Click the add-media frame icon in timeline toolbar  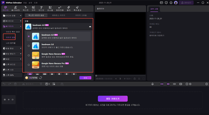(x=62, y=84)
